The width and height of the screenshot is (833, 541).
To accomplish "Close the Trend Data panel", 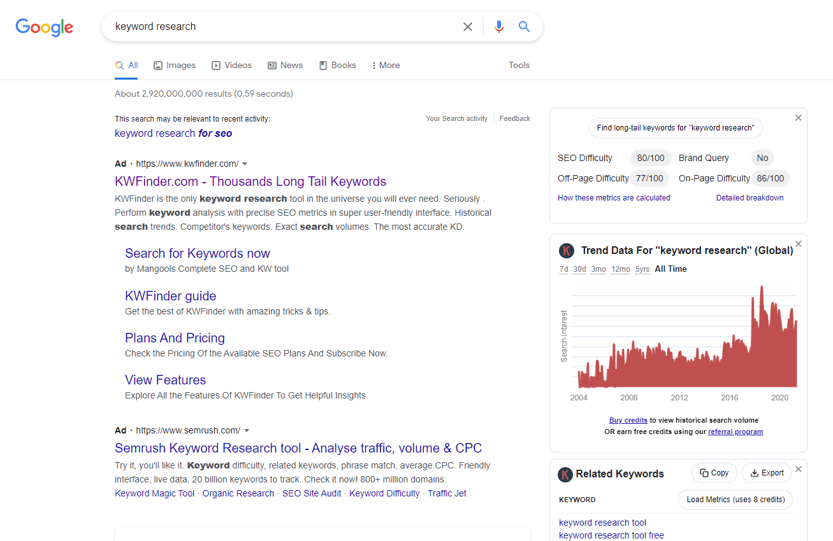I will click(799, 244).
